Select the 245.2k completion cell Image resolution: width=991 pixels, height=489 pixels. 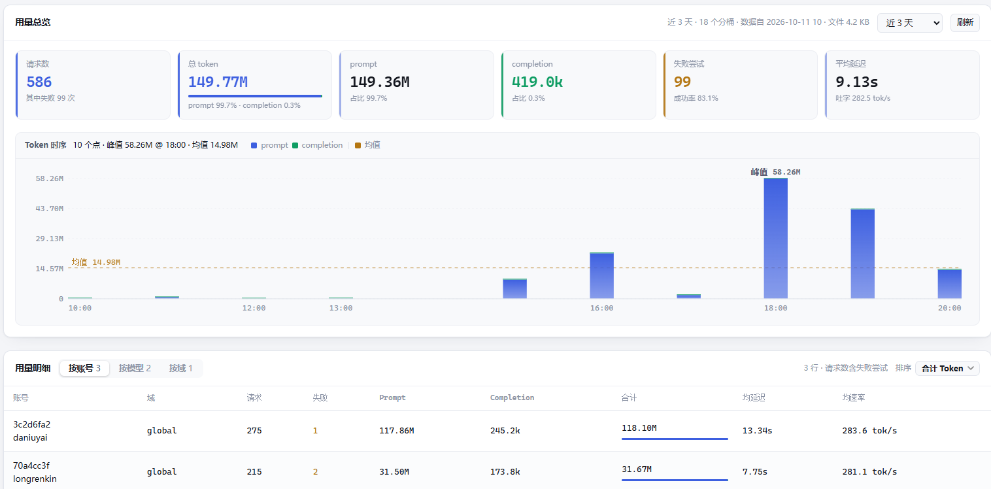click(x=505, y=431)
